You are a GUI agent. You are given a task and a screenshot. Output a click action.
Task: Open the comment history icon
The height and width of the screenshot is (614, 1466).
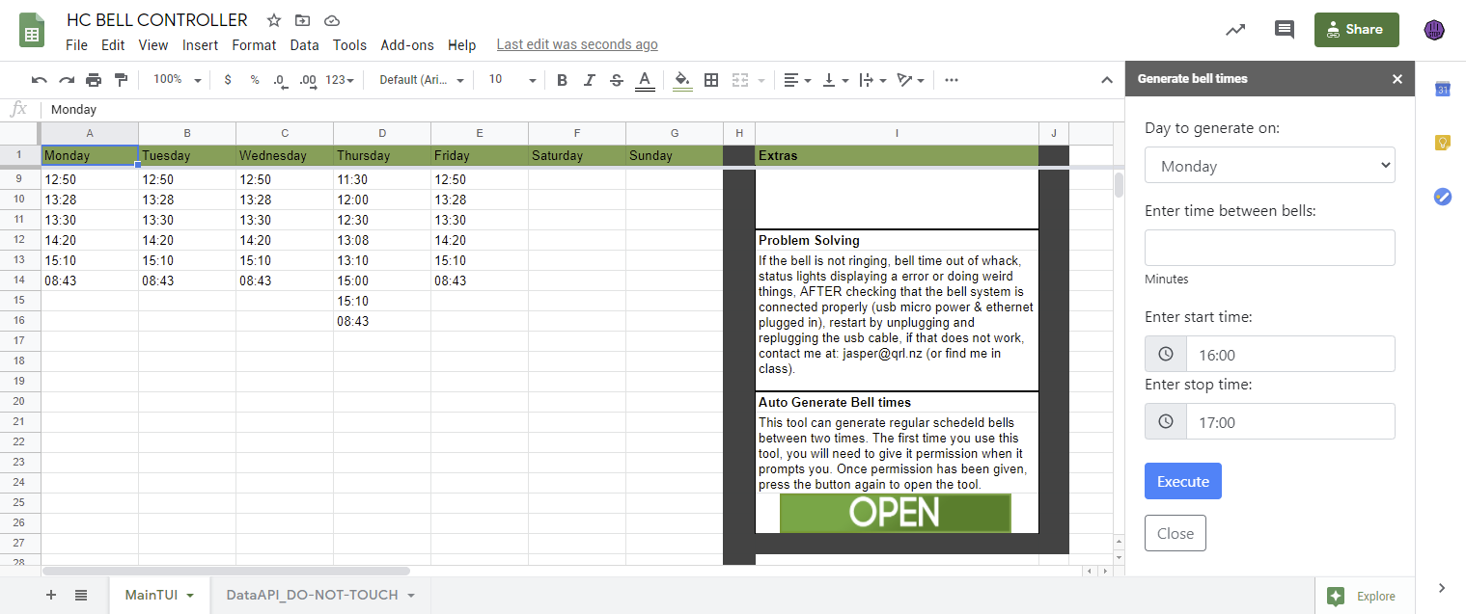[x=1285, y=30]
